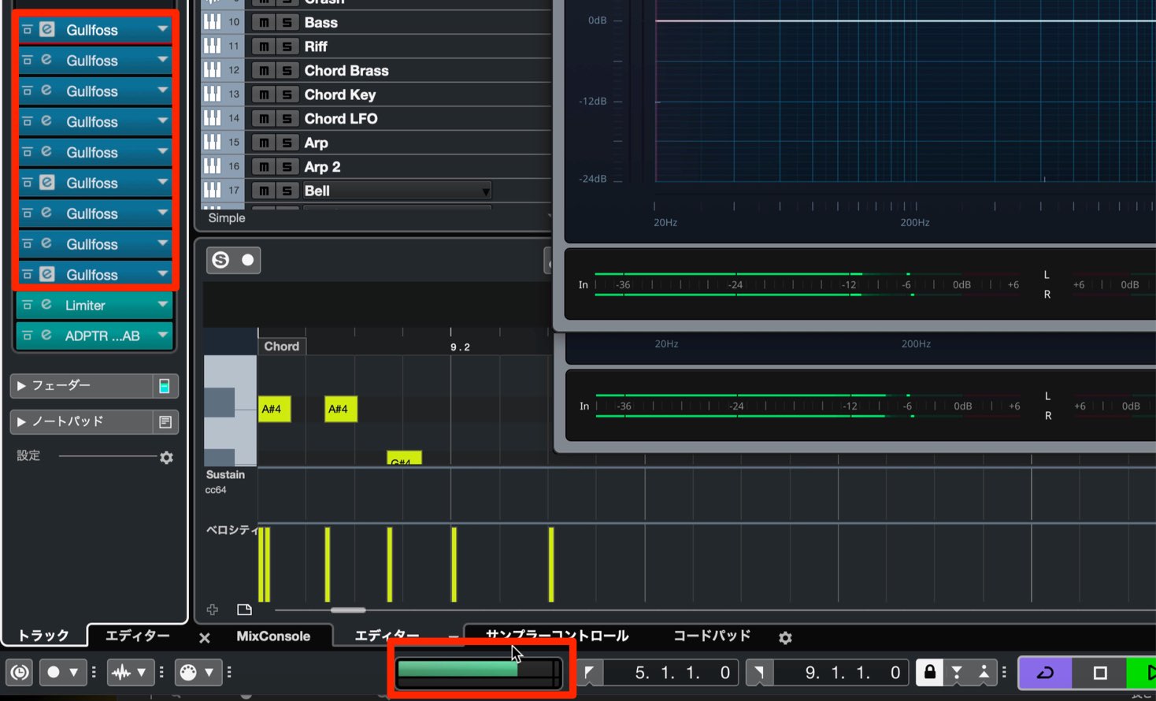Click the 9.2 ruler position
Viewport: 1156px width, 701px height.
460,347
